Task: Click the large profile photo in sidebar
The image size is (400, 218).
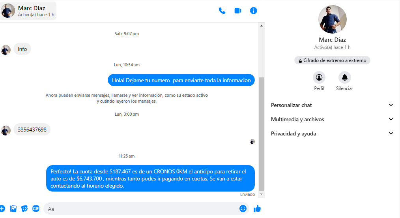Action: [332, 19]
